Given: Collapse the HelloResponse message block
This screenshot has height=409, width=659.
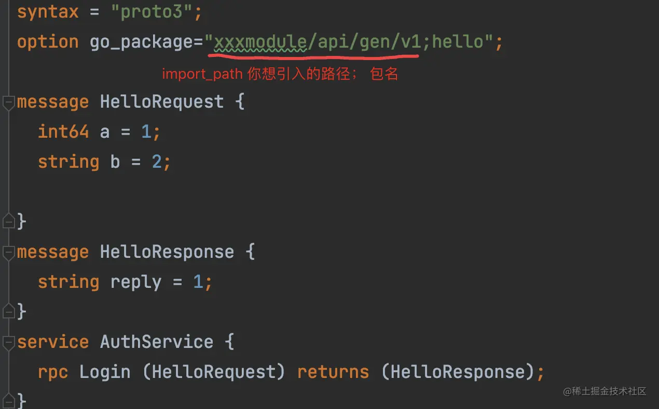Looking at the screenshot, I should pyautogui.click(x=8, y=252).
